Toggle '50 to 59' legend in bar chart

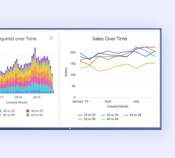click(7, 115)
